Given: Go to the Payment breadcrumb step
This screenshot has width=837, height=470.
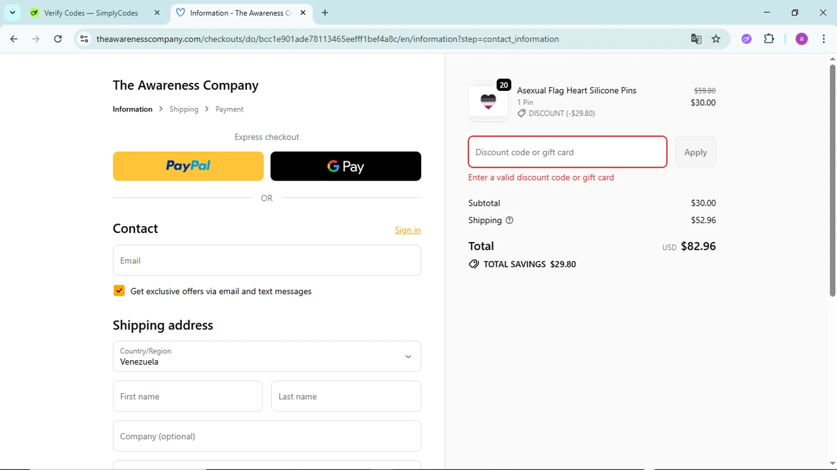Looking at the screenshot, I should click(229, 109).
